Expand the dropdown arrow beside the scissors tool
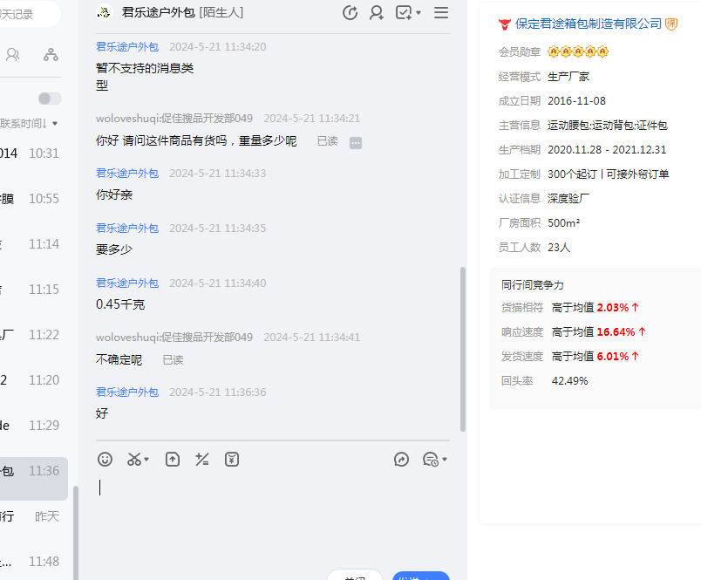701x580 pixels. pyautogui.click(x=146, y=460)
